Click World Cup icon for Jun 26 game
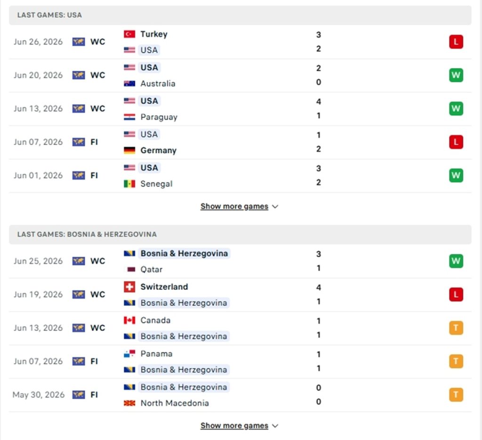 [x=79, y=41]
